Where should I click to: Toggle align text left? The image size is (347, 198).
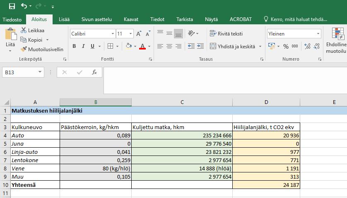(x=160, y=46)
